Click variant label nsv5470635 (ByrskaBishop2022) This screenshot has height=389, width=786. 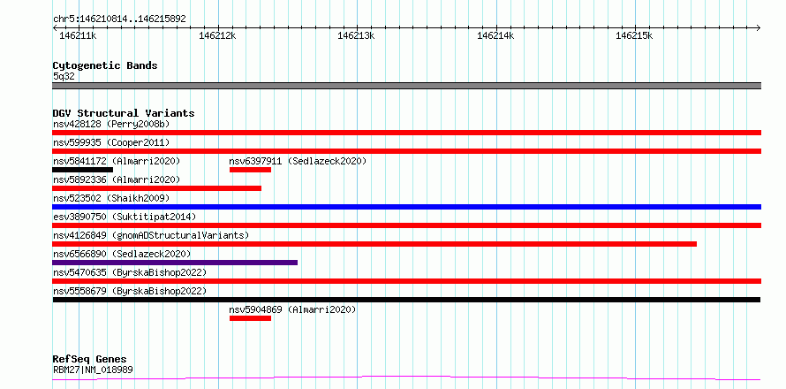130,272
